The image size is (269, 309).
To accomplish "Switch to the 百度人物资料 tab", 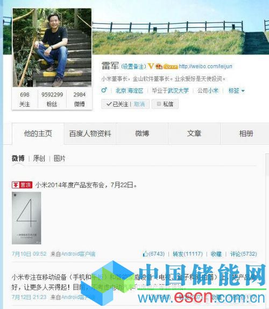I will (x=90, y=134).
